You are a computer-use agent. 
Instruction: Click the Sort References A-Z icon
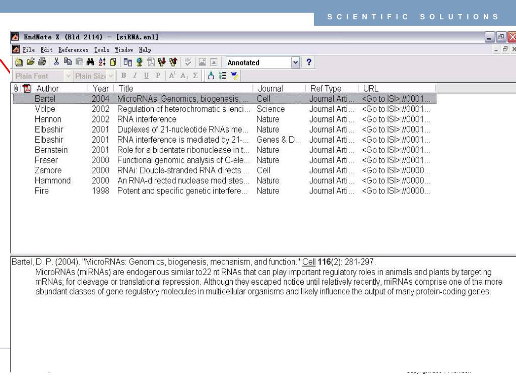[x=102, y=61]
